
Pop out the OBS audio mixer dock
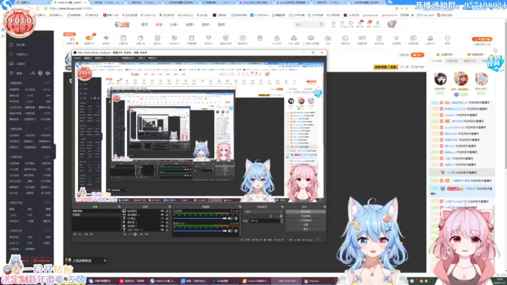point(240,206)
